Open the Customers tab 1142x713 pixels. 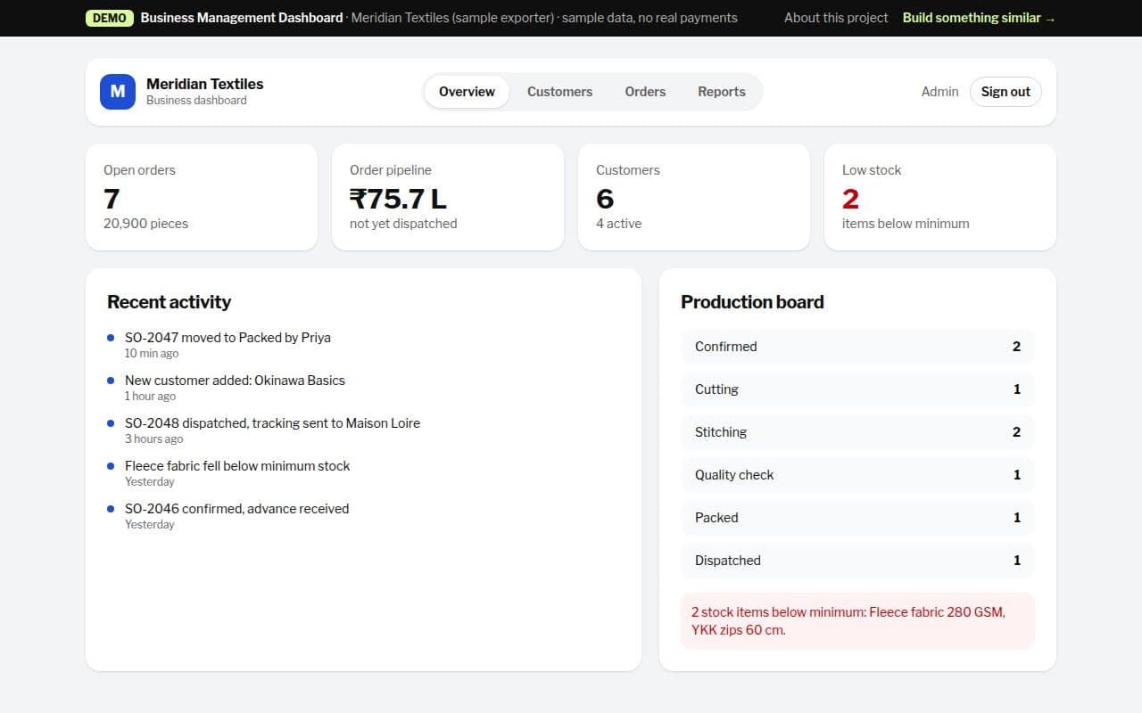pos(559,92)
